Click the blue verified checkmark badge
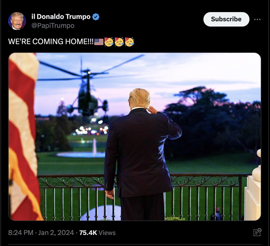This screenshot has height=246, width=270. (96, 17)
